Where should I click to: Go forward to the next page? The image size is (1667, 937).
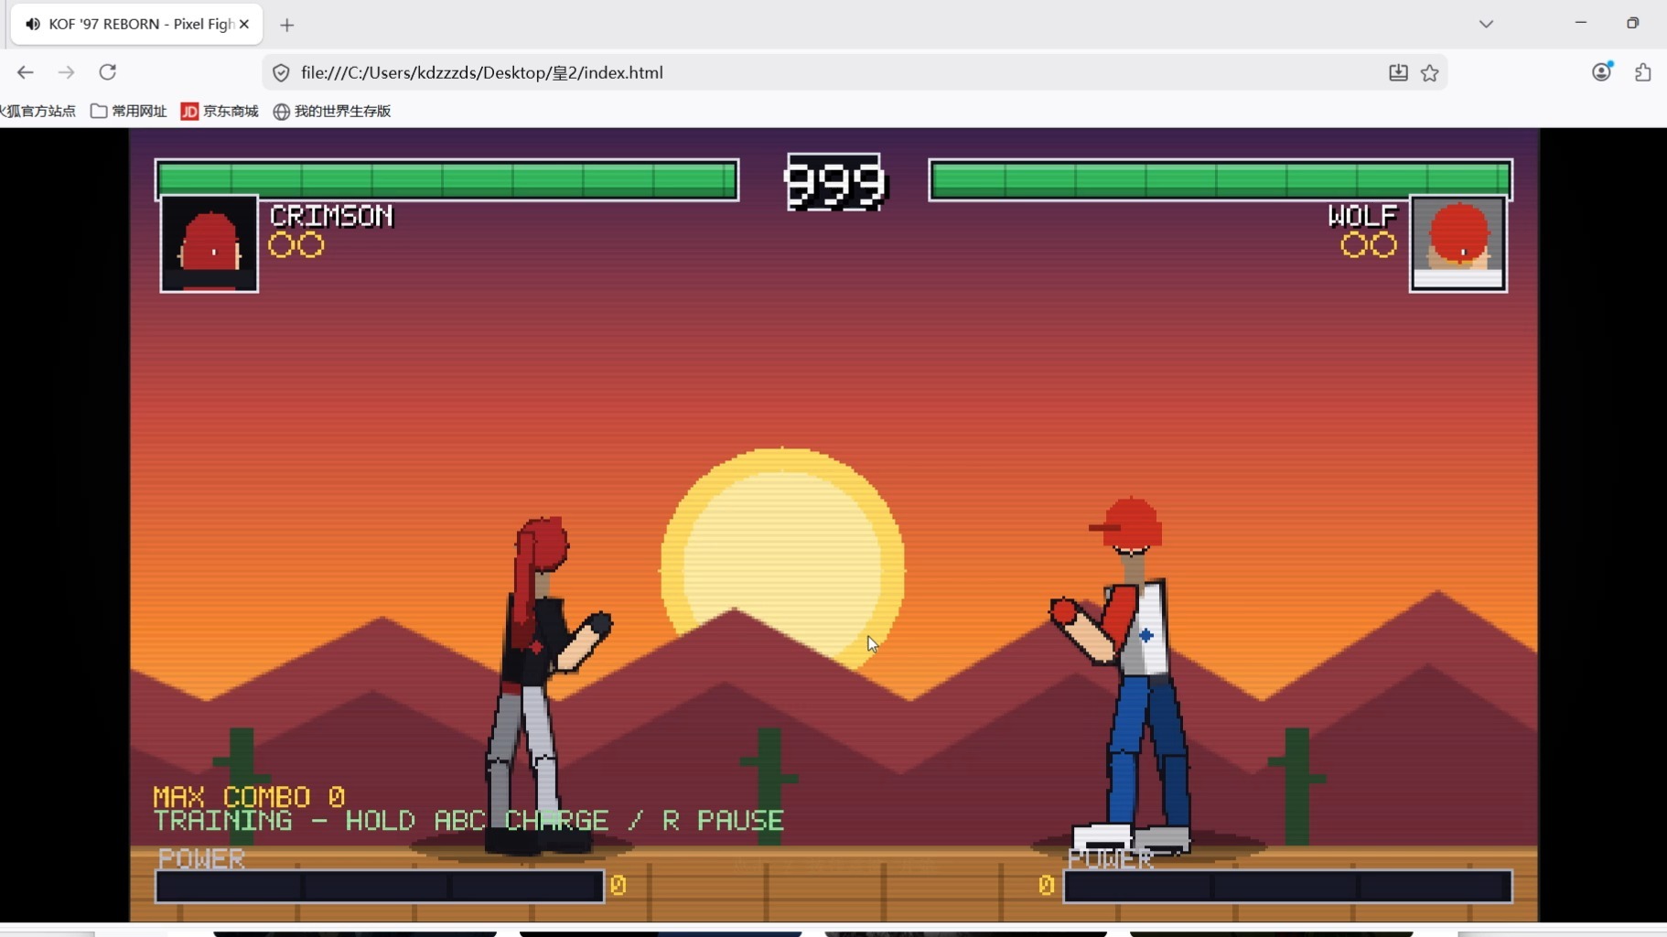pos(66,72)
